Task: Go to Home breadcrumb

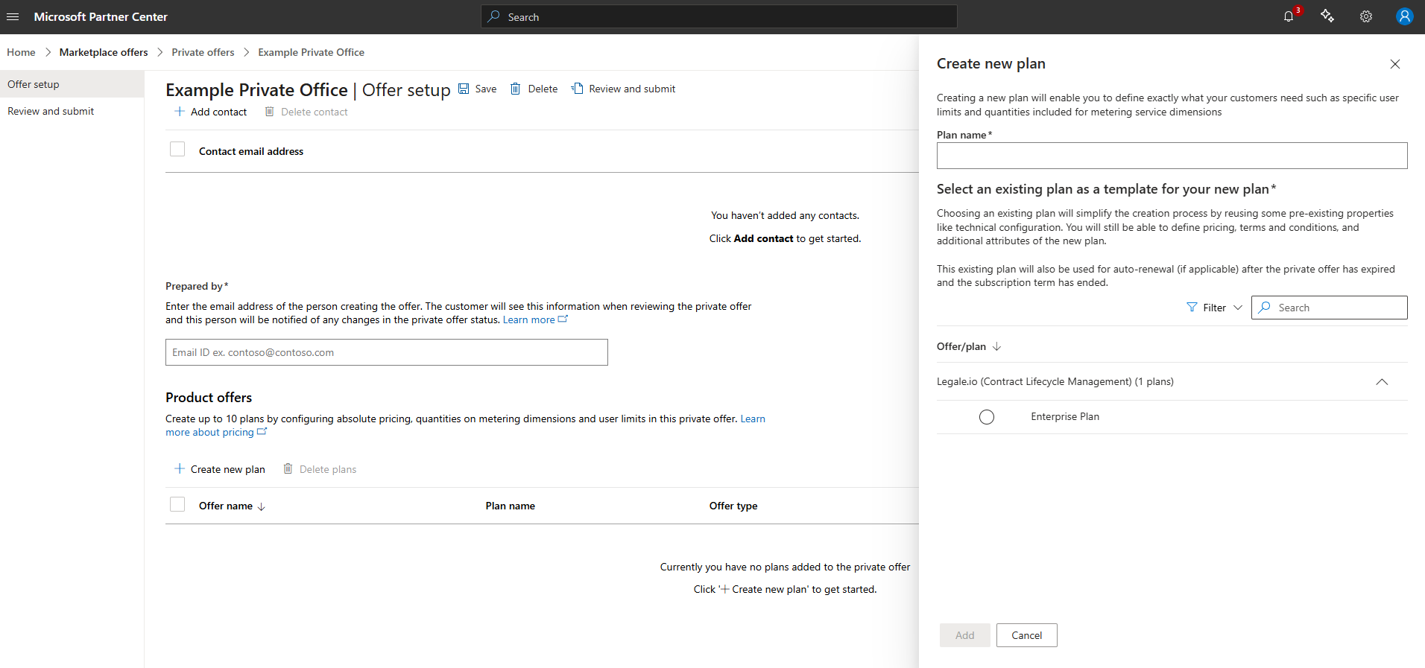Action: click(21, 52)
